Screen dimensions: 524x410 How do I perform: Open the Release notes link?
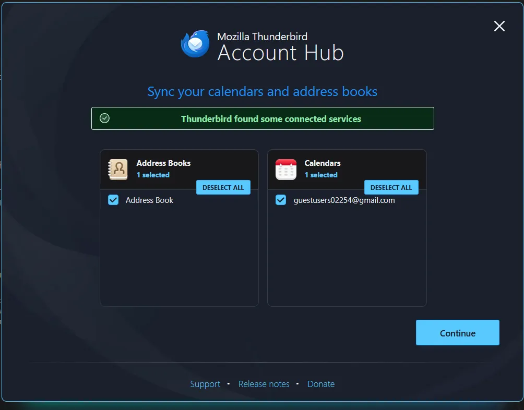pos(264,384)
